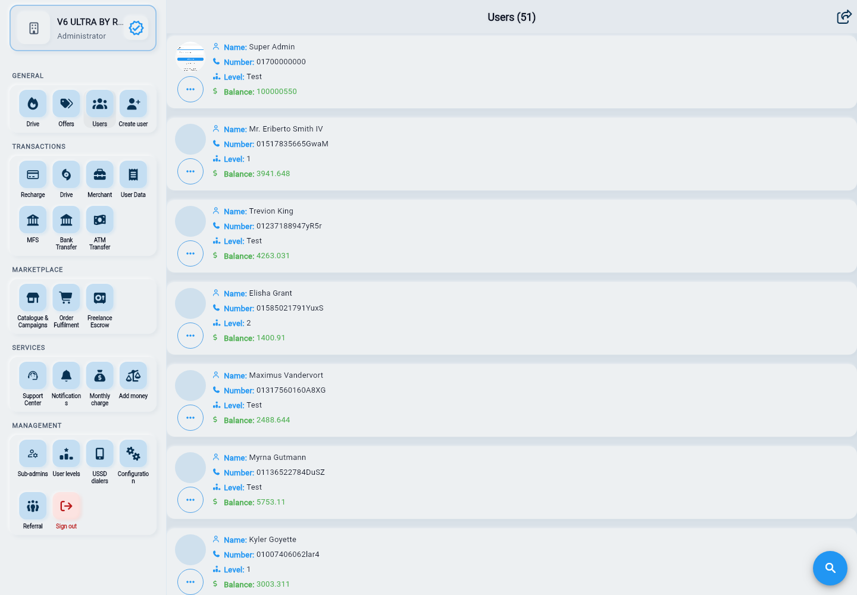Open the three-dot menu for Trevion King

coord(190,253)
